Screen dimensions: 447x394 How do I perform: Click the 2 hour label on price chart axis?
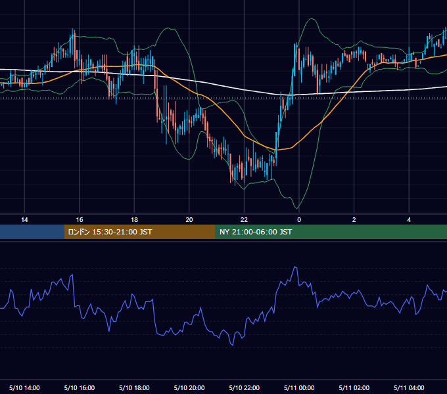pos(354,220)
